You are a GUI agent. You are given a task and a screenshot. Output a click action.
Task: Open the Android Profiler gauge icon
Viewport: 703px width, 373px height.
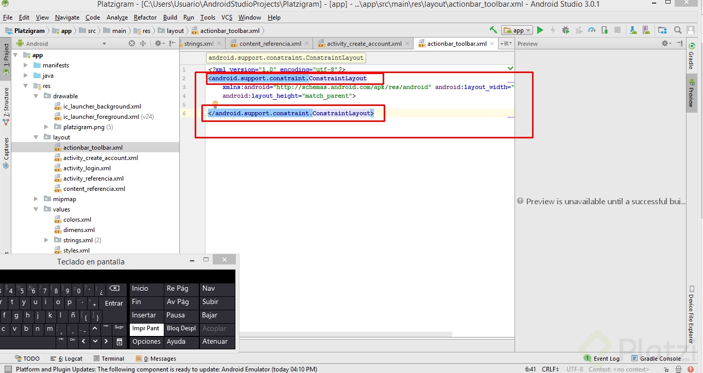pyautogui.click(x=592, y=30)
